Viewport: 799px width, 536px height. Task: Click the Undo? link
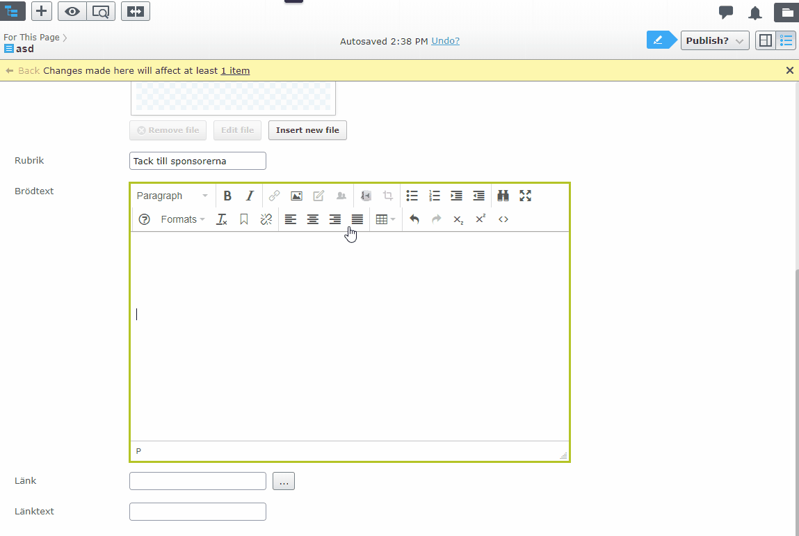(x=445, y=41)
